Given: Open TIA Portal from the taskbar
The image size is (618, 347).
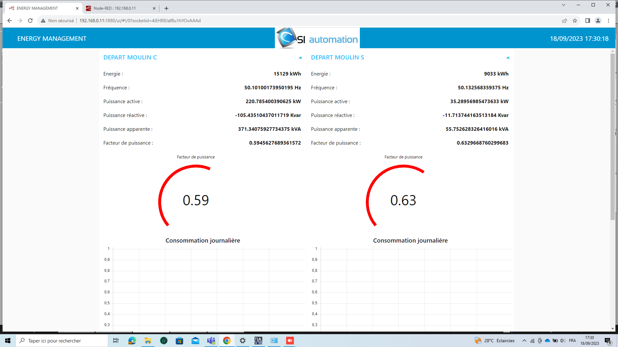Looking at the screenshot, I should (x=258, y=341).
